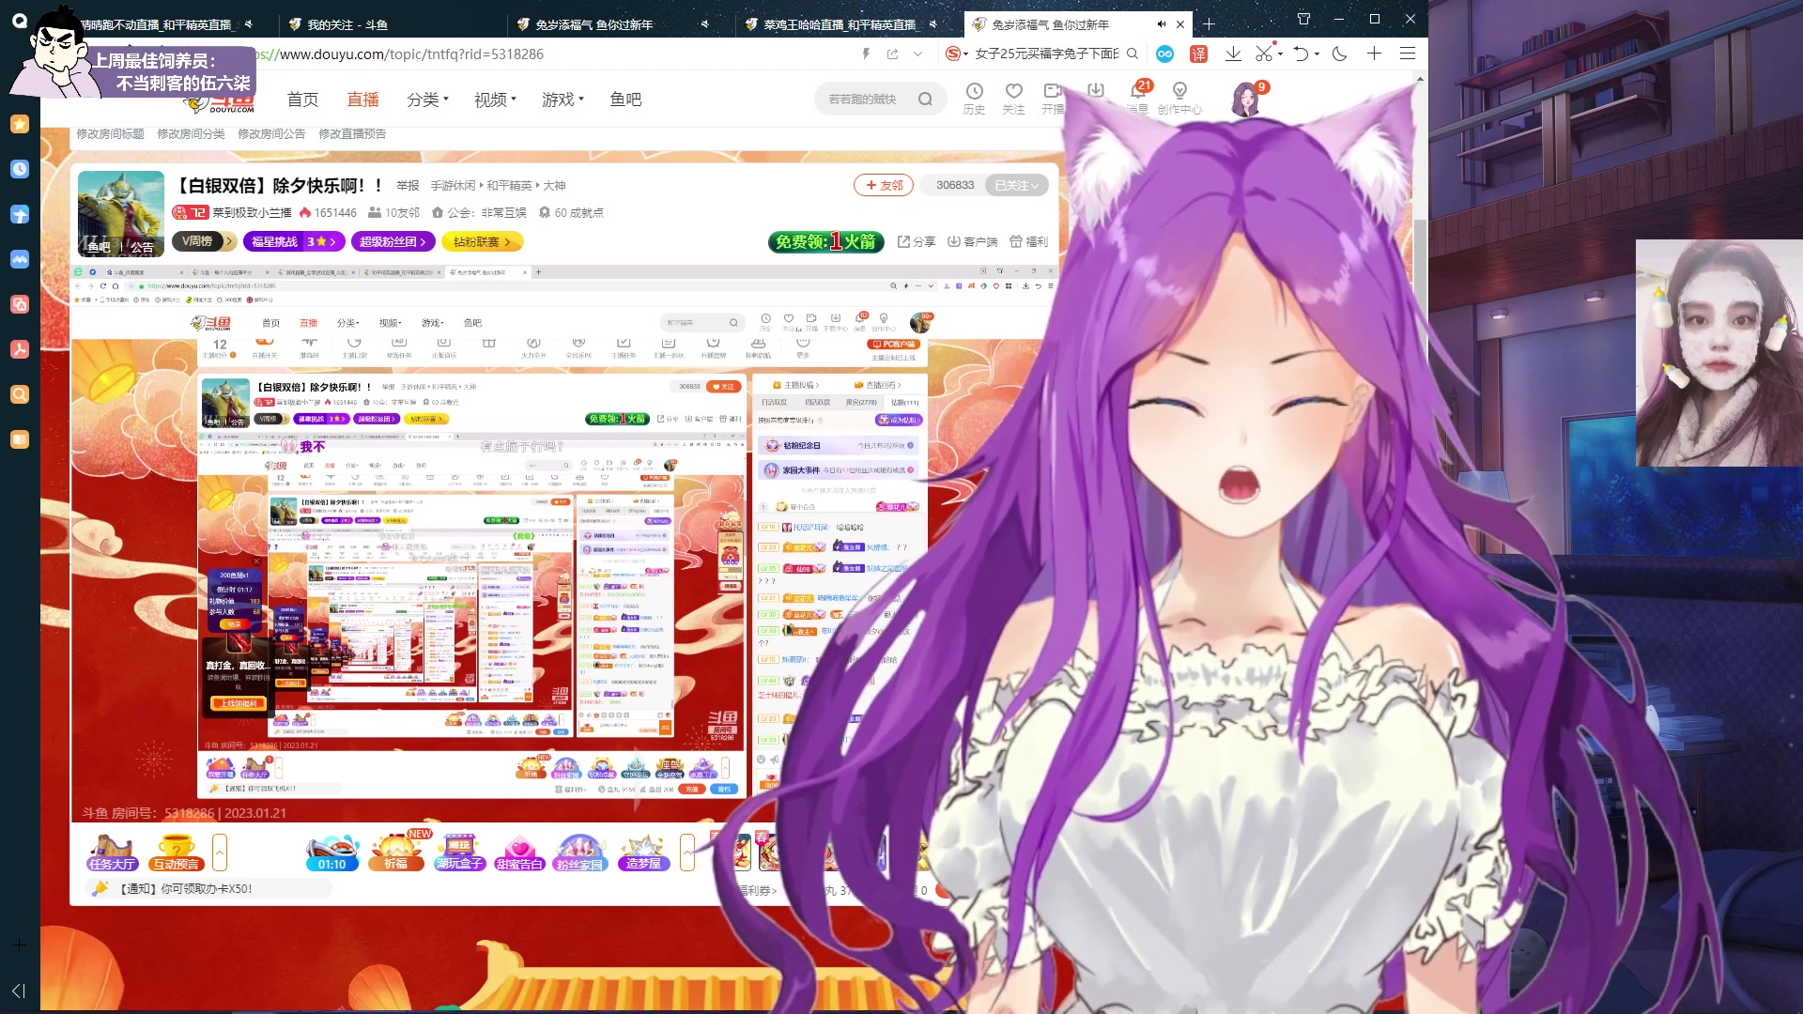The image size is (1803, 1014).
Task: Expand the address bar dropdown chevron
Action: point(917,54)
